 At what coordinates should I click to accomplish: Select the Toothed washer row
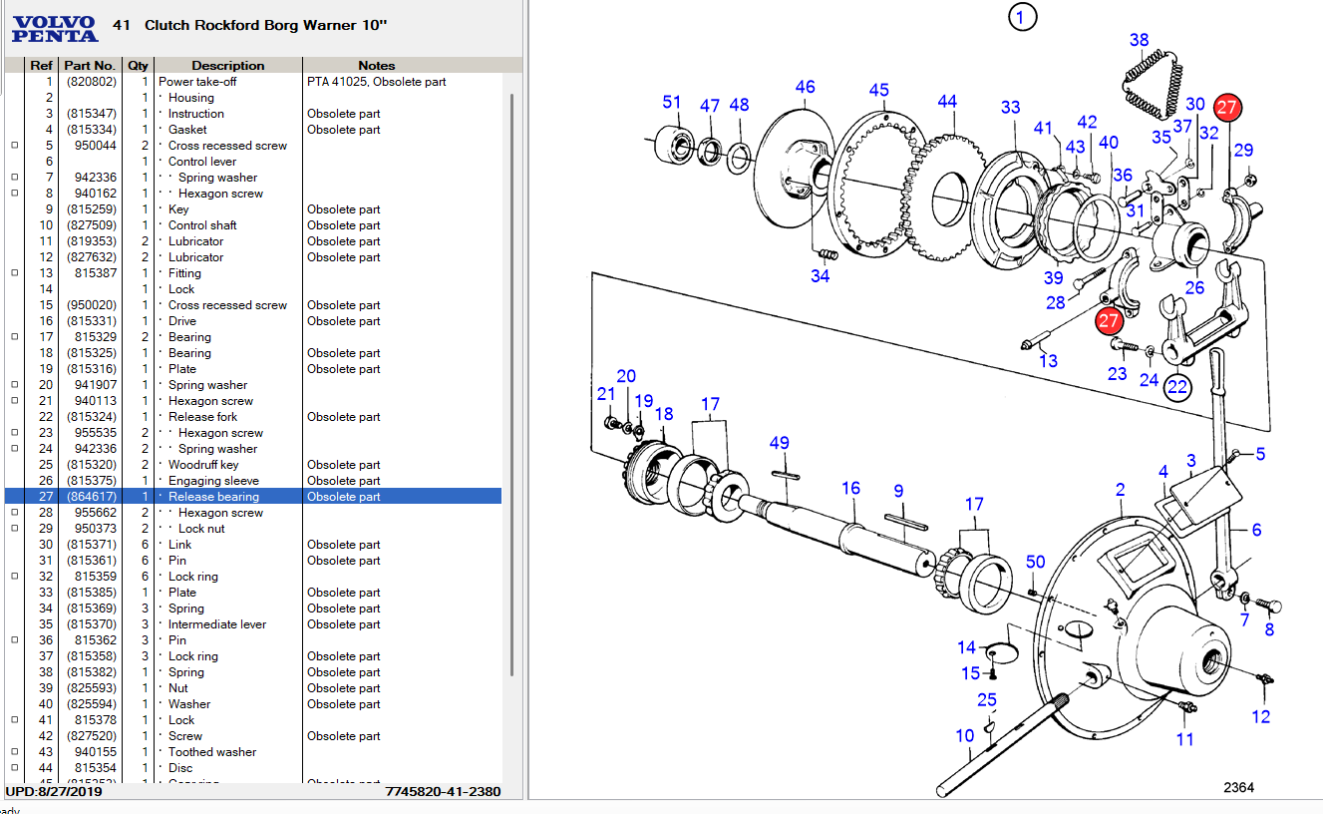(253, 752)
